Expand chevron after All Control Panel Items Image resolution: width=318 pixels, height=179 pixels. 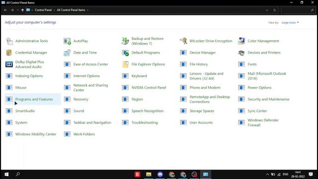point(87,10)
